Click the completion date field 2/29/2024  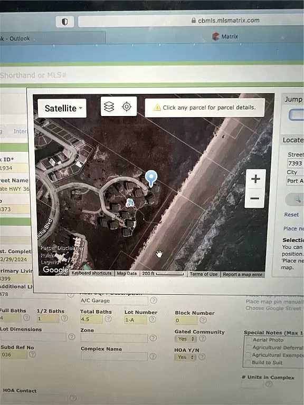point(16,259)
